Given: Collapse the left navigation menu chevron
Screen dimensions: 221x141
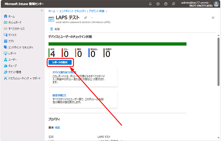Looking at the screenshot, I should [42, 10].
